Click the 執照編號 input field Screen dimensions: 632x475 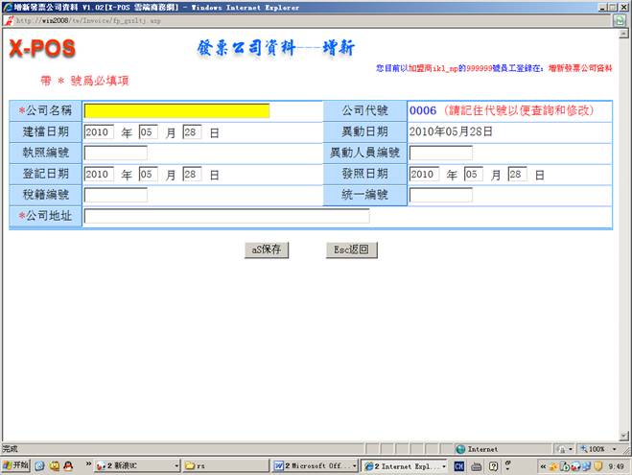[115, 153]
